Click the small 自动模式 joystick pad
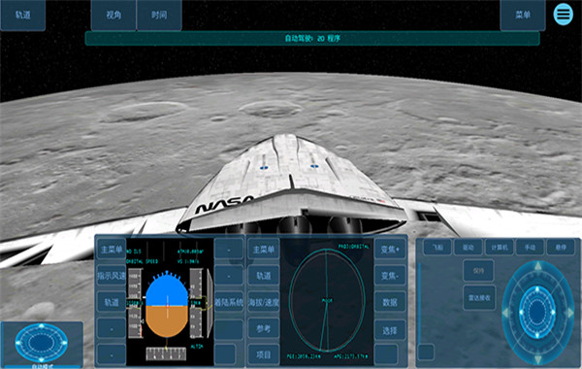The width and height of the screenshot is (582, 369). pyautogui.click(x=42, y=342)
